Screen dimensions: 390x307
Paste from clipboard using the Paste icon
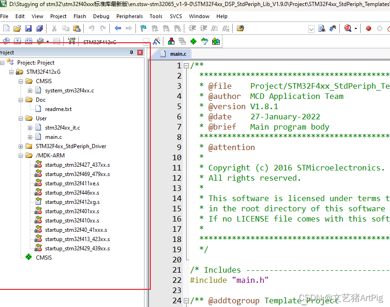77,28
